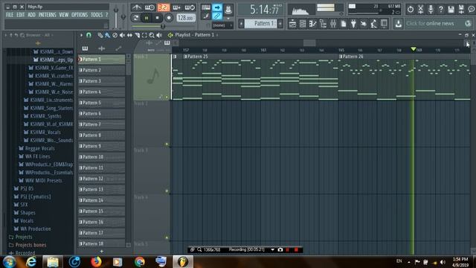
Task: Stop playback with the stop button
Action: (157, 18)
